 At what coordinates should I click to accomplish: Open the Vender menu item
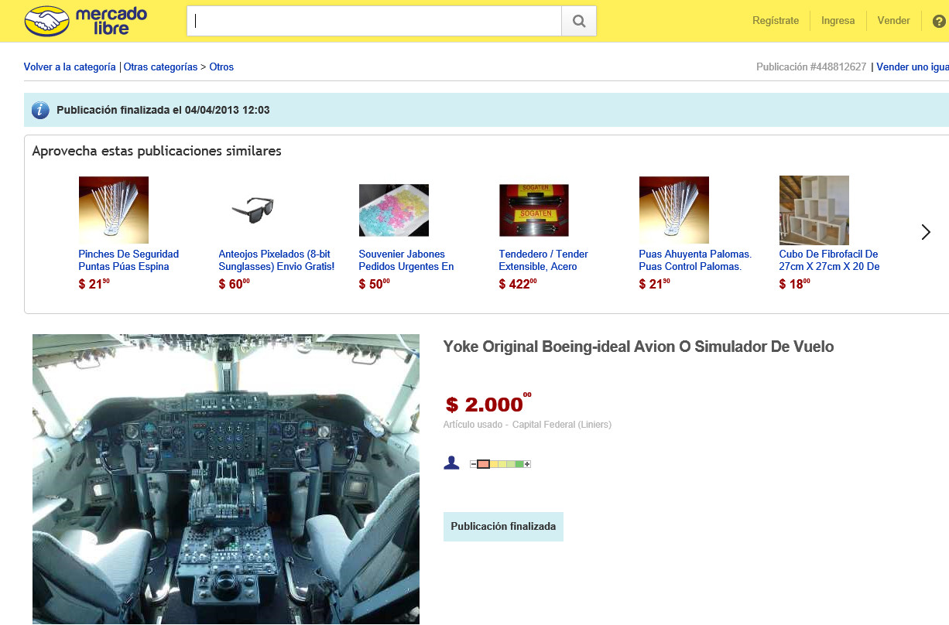point(893,21)
